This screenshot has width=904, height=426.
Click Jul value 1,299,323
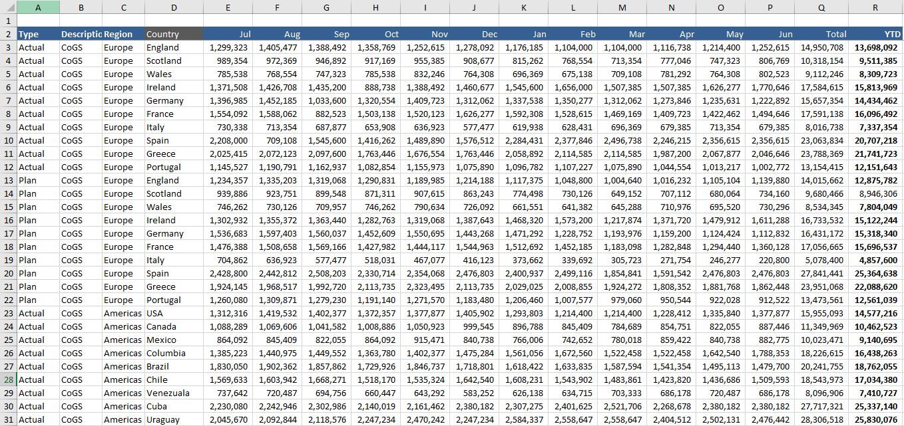[x=228, y=47]
